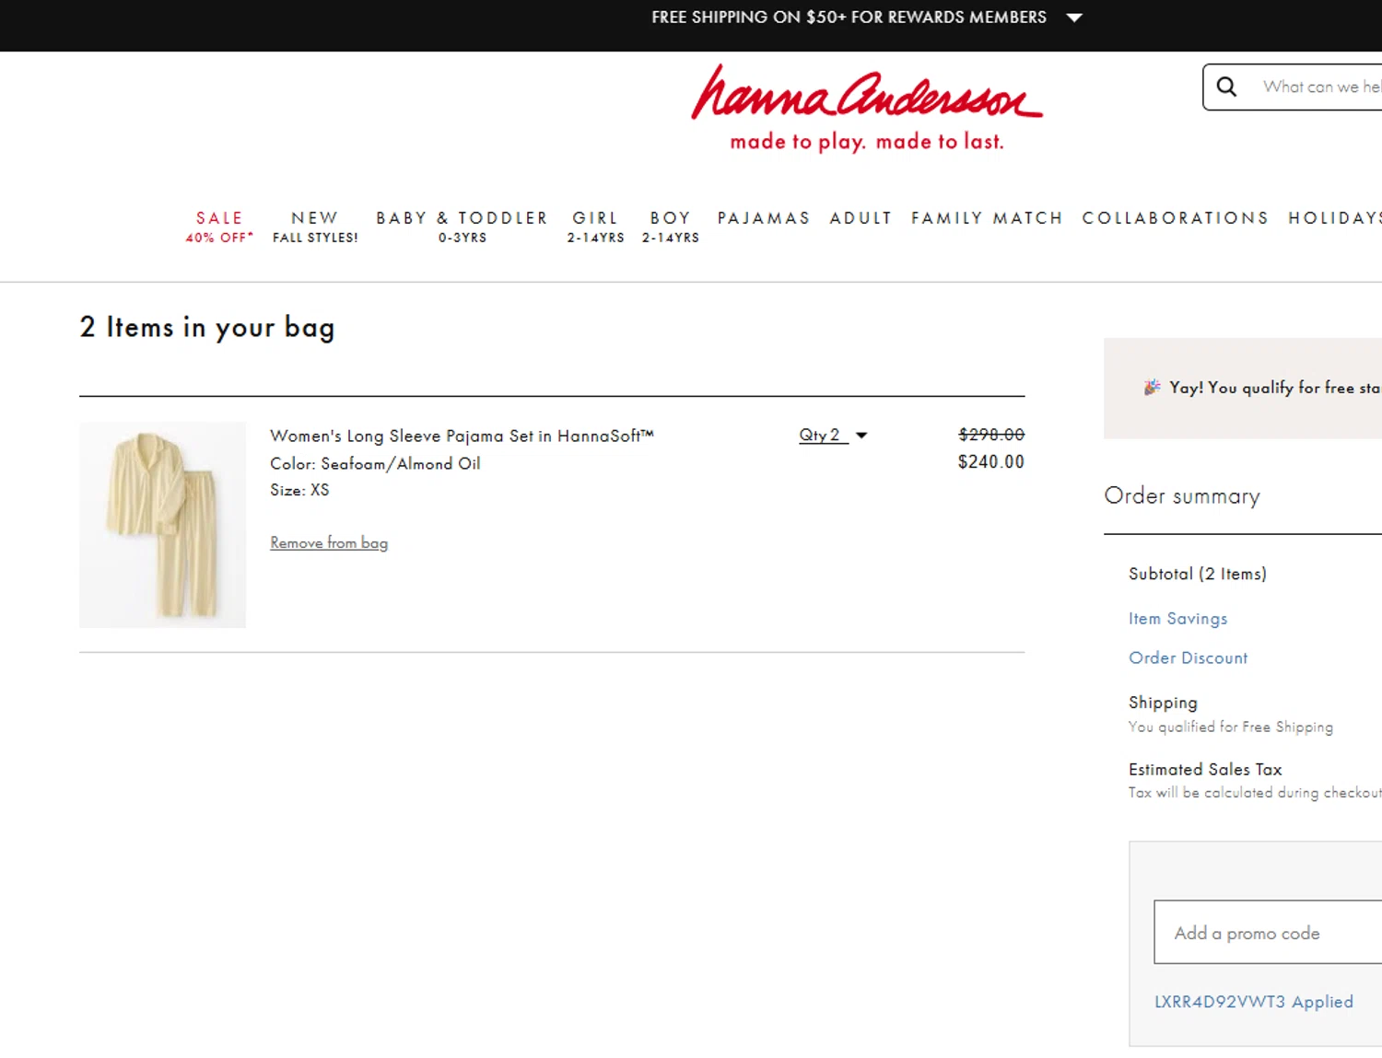Open the NEW fall styles menu

pos(315,227)
